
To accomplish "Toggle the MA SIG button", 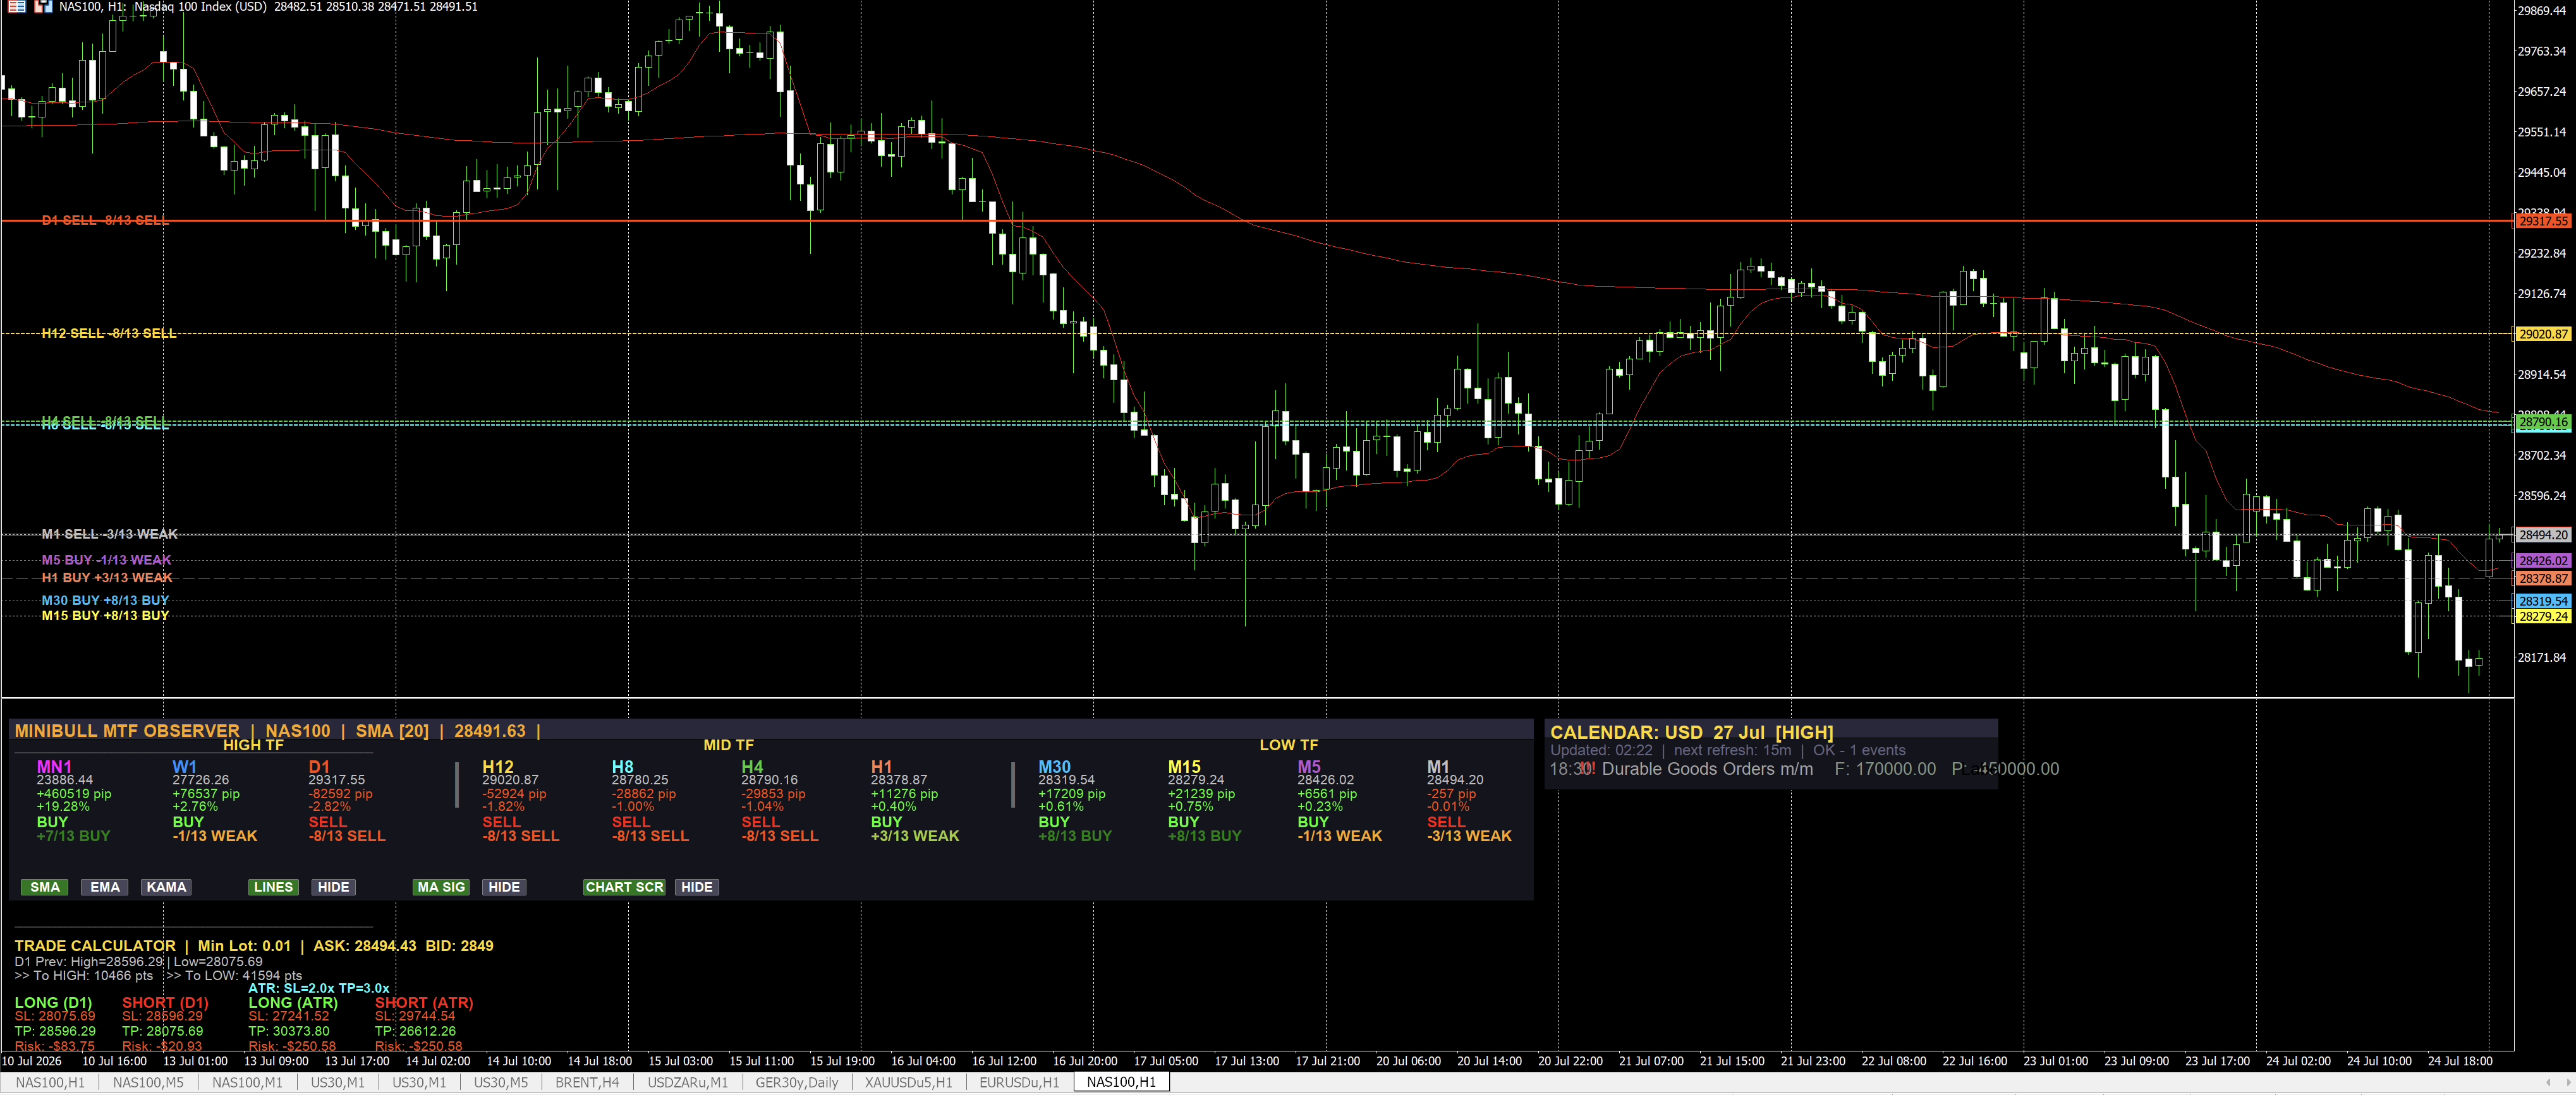I will [x=441, y=887].
